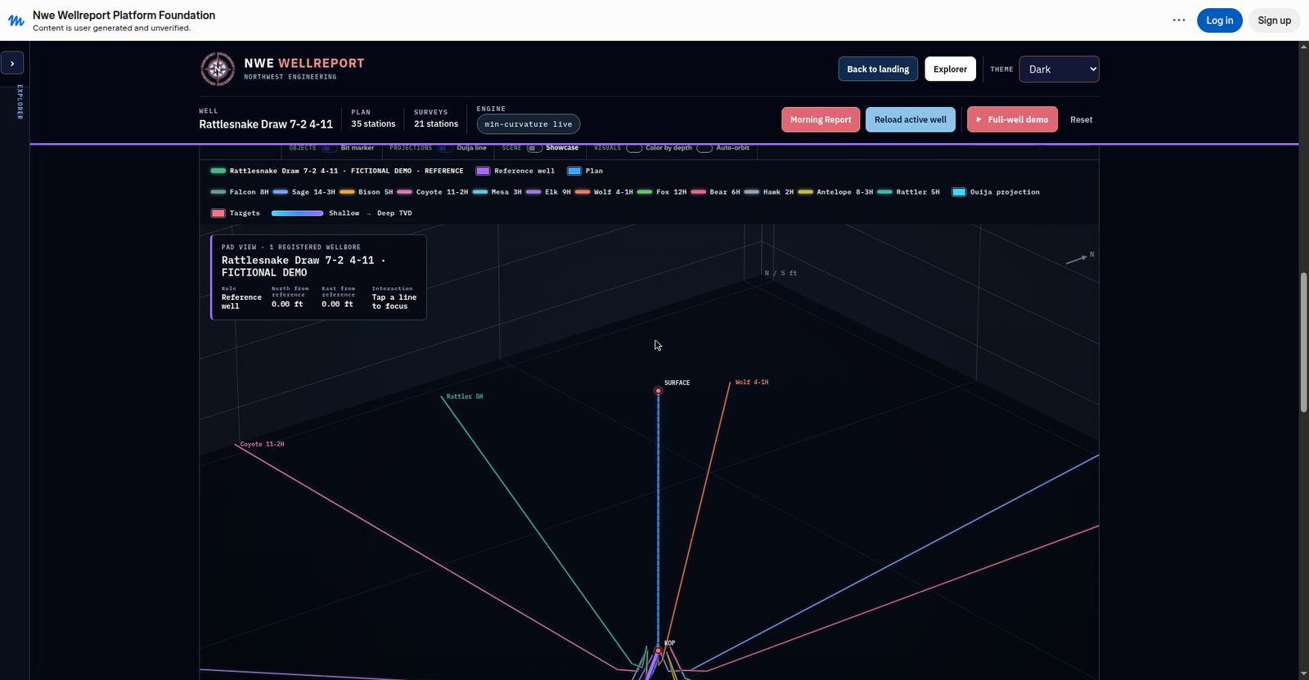Select the Falcon 8H legend entry

coord(240,192)
